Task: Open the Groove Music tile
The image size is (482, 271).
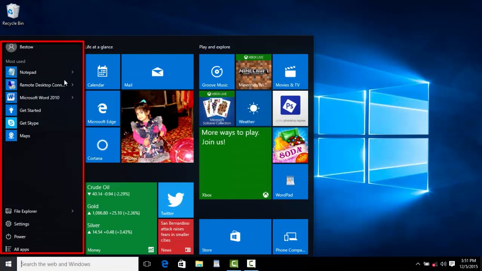Action: click(216, 72)
